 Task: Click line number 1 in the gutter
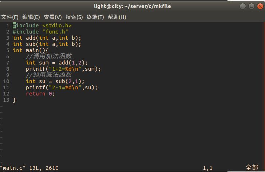tap(8, 26)
